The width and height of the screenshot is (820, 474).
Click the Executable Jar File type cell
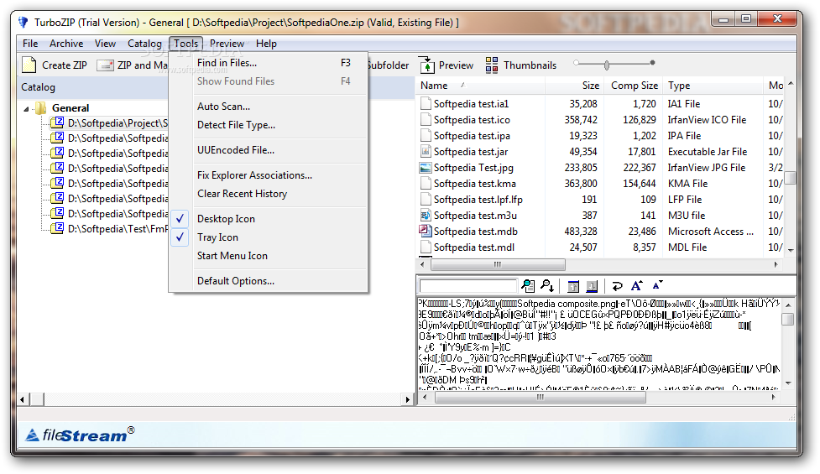[707, 152]
